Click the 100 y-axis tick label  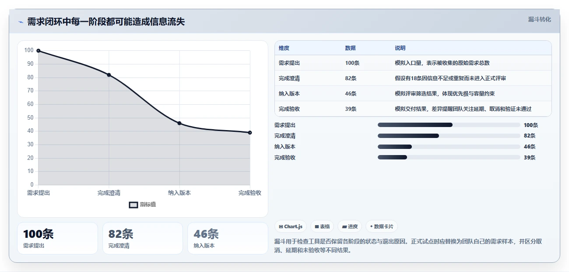coord(29,50)
